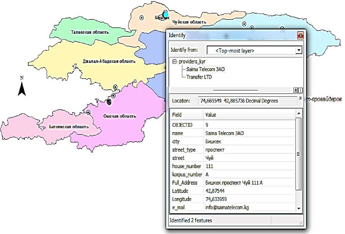Click the OBJECTID value 9
This screenshot has width=345, height=234.
point(207,125)
